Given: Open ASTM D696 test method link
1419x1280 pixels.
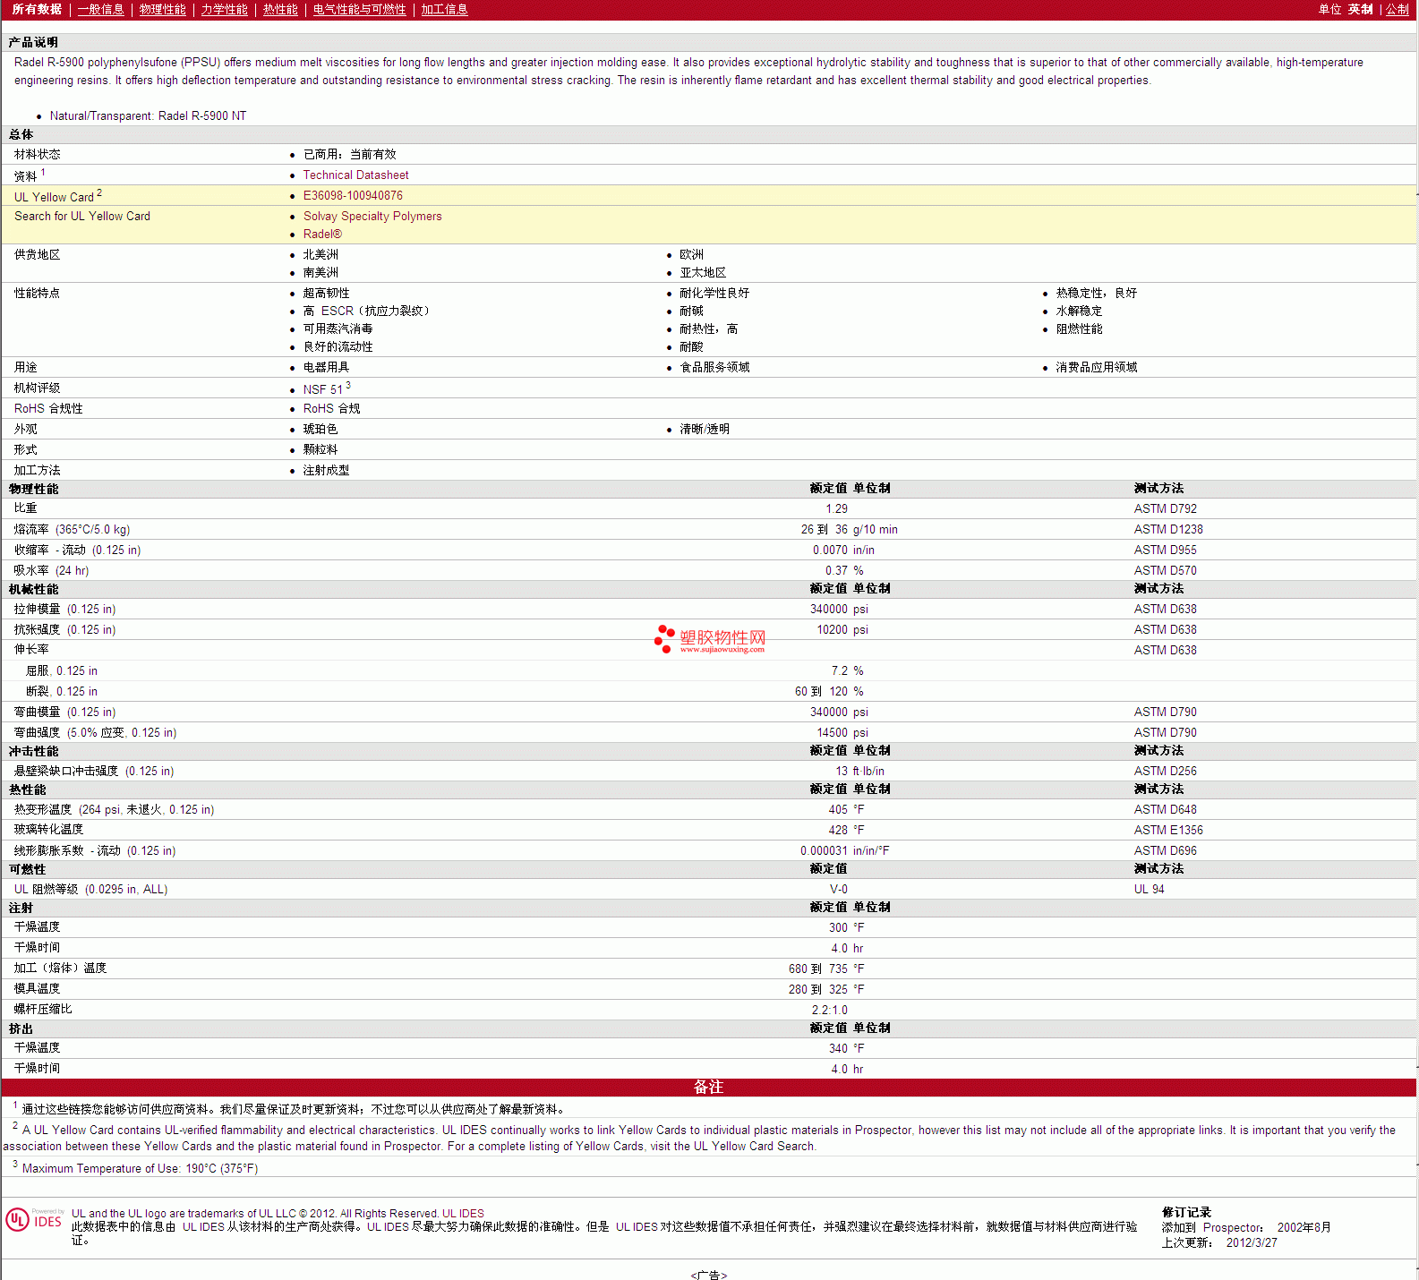Looking at the screenshot, I should click(1165, 851).
